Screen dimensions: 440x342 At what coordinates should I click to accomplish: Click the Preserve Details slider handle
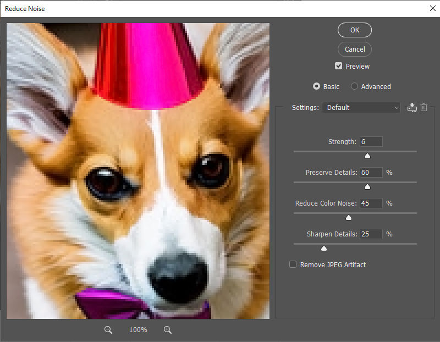(367, 187)
